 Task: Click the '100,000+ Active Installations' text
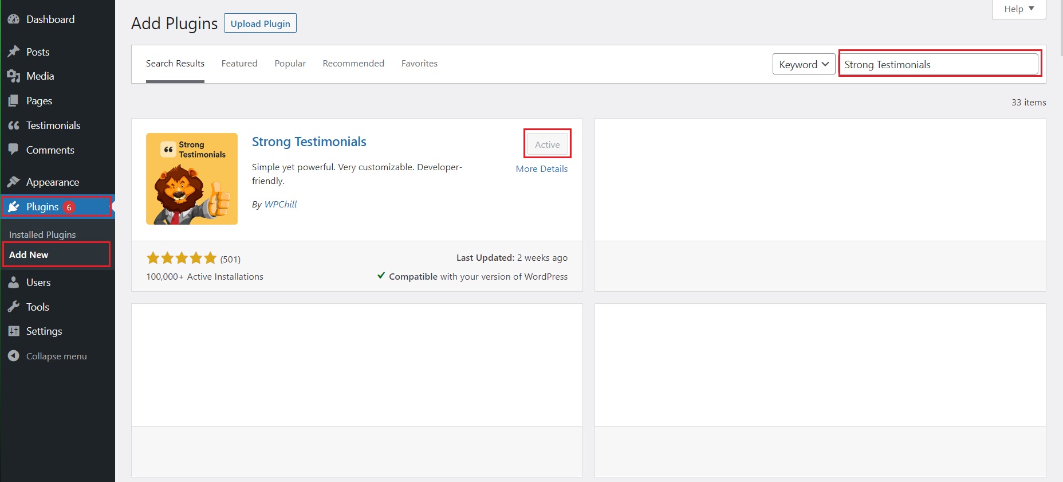click(x=204, y=276)
